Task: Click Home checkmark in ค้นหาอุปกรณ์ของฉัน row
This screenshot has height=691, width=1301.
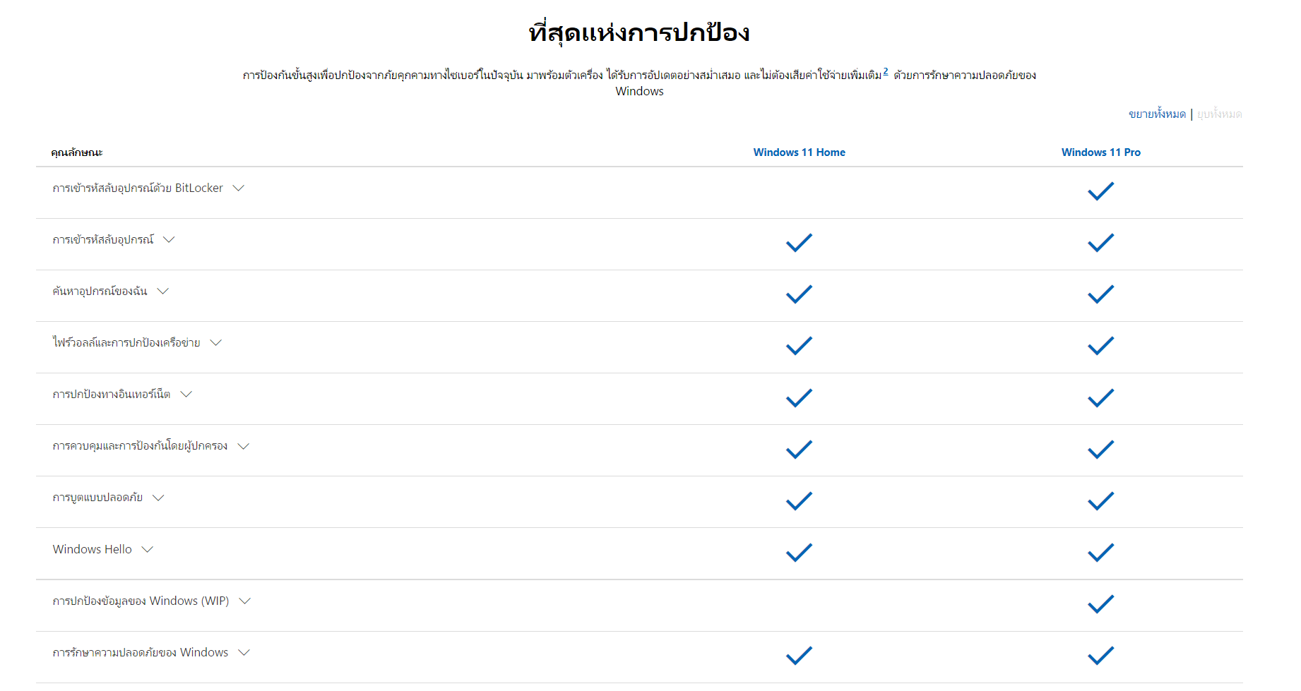Action: click(799, 294)
